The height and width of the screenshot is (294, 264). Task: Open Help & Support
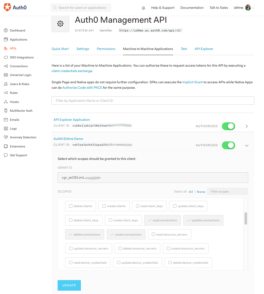163,8
